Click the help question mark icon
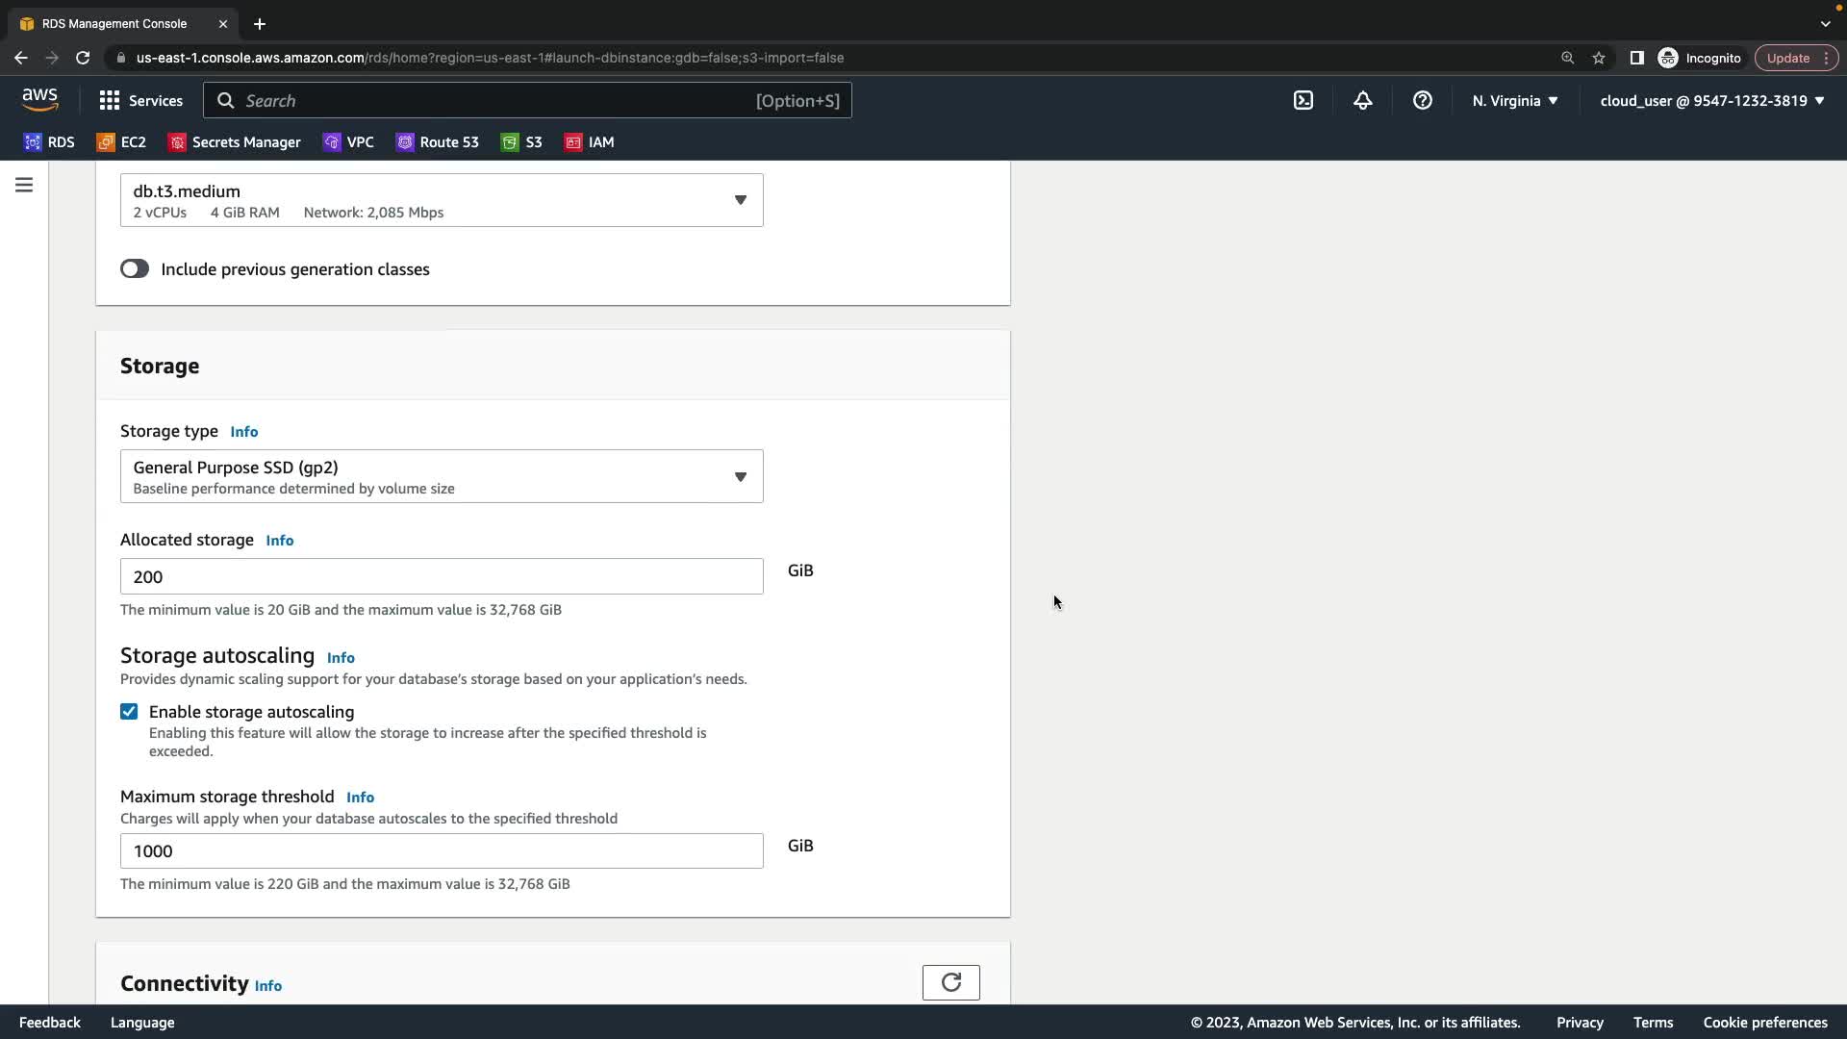The image size is (1847, 1039). click(x=1422, y=100)
